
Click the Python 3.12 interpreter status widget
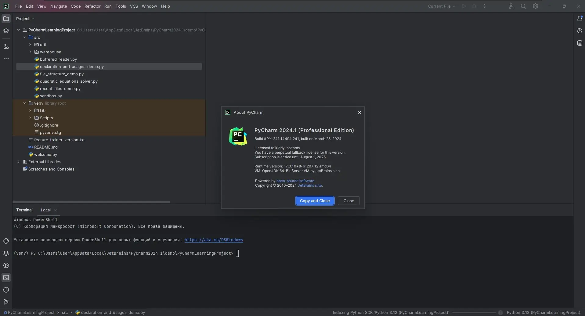[x=543, y=312]
